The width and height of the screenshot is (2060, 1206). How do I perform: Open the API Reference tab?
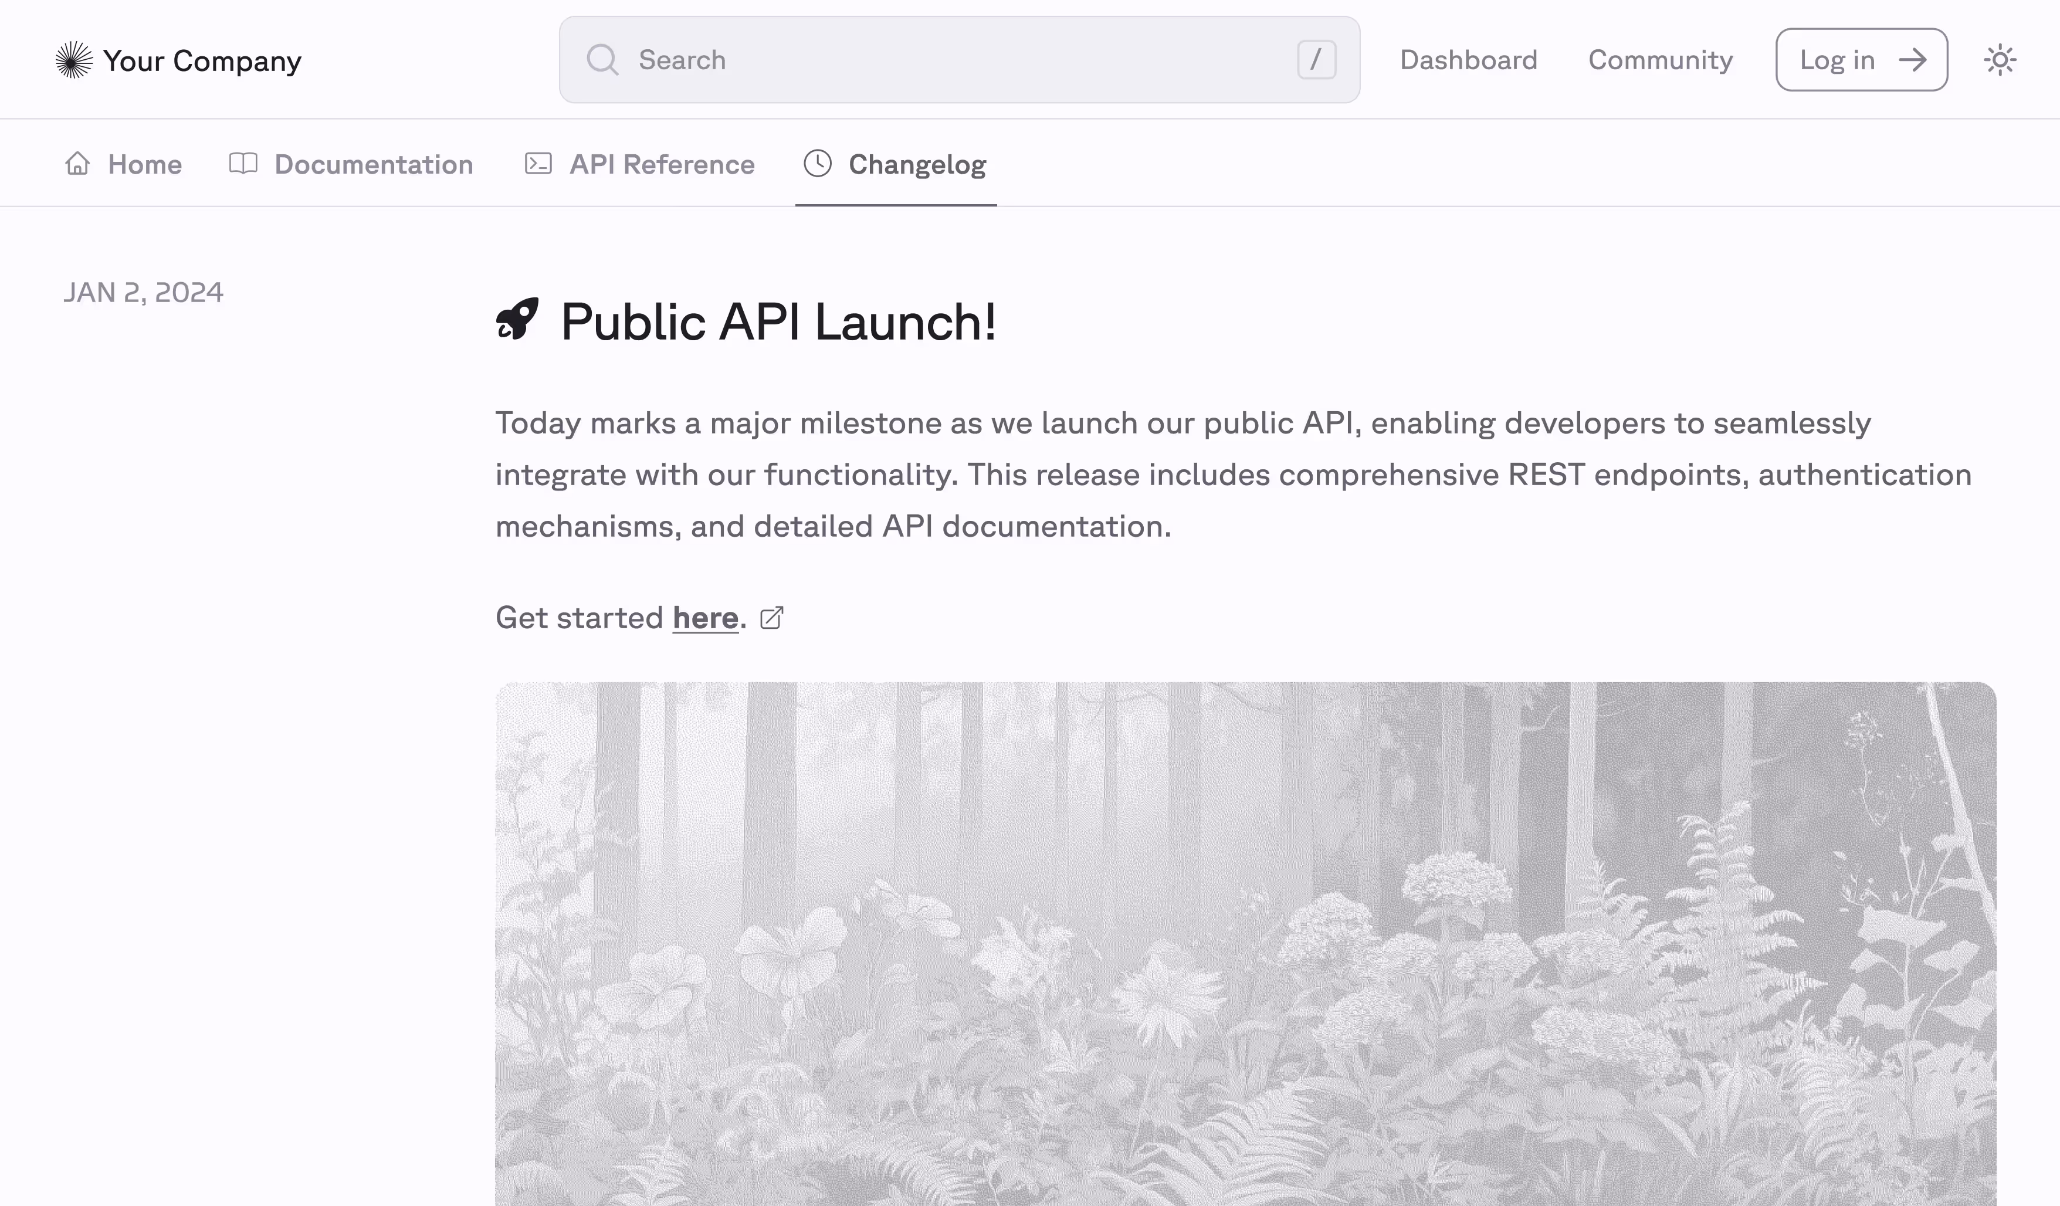click(x=661, y=164)
